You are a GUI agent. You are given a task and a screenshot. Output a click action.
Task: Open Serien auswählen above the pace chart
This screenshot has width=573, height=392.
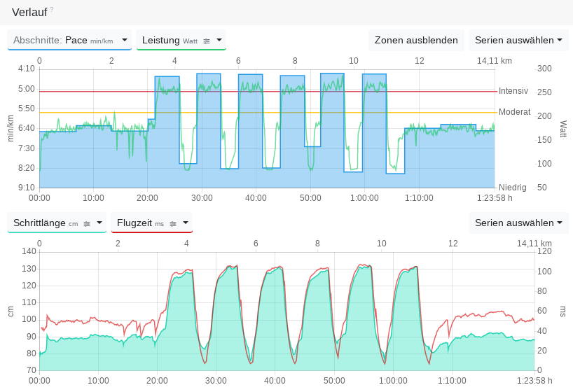click(518, 41)
